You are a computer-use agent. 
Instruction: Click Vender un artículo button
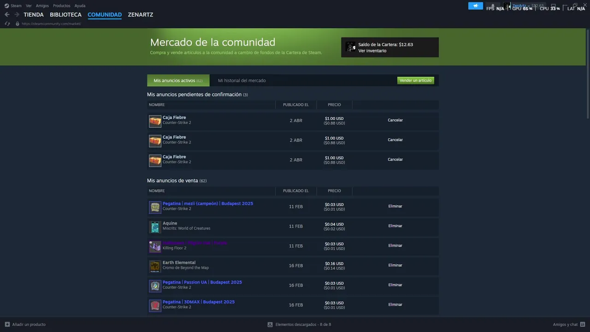416,81
